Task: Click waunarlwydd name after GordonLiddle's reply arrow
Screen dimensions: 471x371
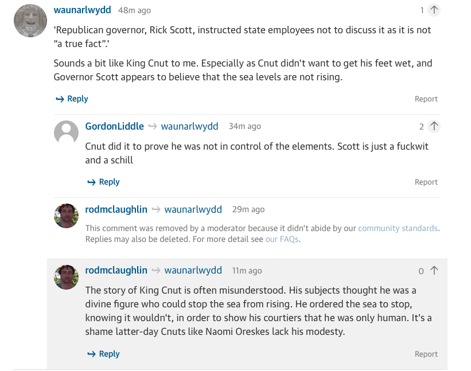Action: [189, 126]
